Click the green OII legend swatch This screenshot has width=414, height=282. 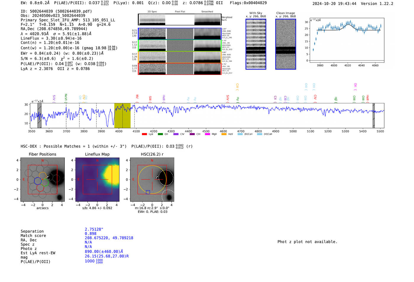tap(160, 134)
